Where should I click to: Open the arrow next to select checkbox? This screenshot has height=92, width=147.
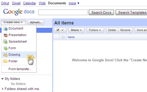click(62, 30)
